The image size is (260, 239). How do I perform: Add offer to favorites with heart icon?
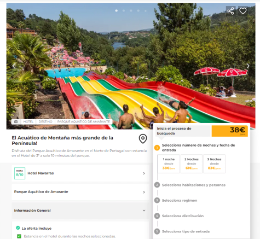click(242, 11)
